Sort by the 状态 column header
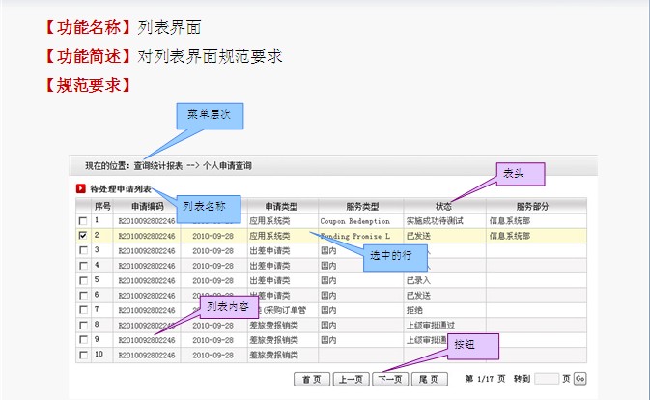 (443, 206)
